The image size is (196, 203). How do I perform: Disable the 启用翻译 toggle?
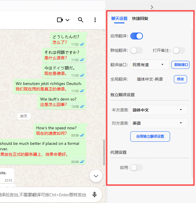(x=137, y=36)
